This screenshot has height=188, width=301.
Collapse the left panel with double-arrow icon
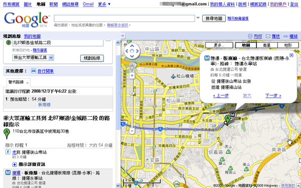123,36
